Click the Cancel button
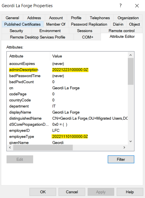Viewport: 145px width, 198px height. coord(72,192)
